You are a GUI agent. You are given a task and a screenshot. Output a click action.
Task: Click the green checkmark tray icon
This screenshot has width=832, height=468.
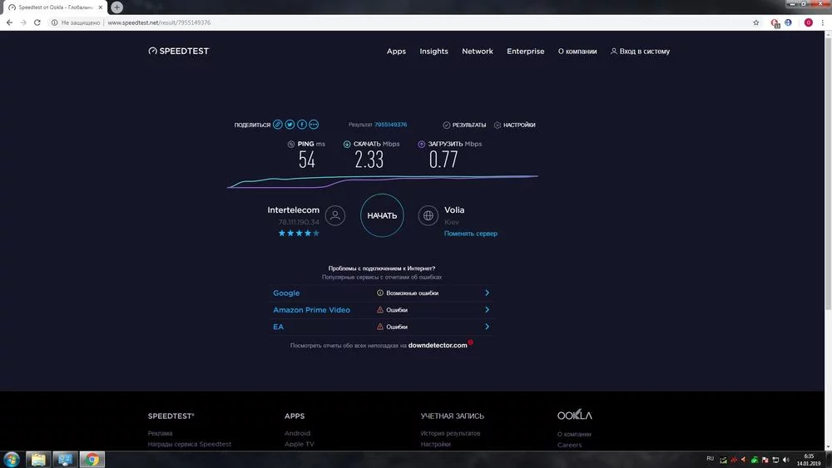point(755,460)
